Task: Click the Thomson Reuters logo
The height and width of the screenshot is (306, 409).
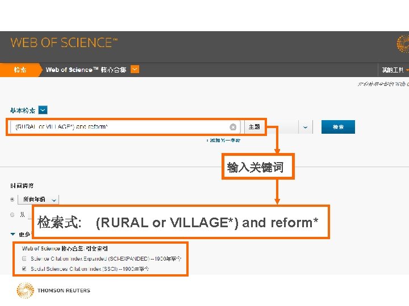Action: click(x=53, y=290)
